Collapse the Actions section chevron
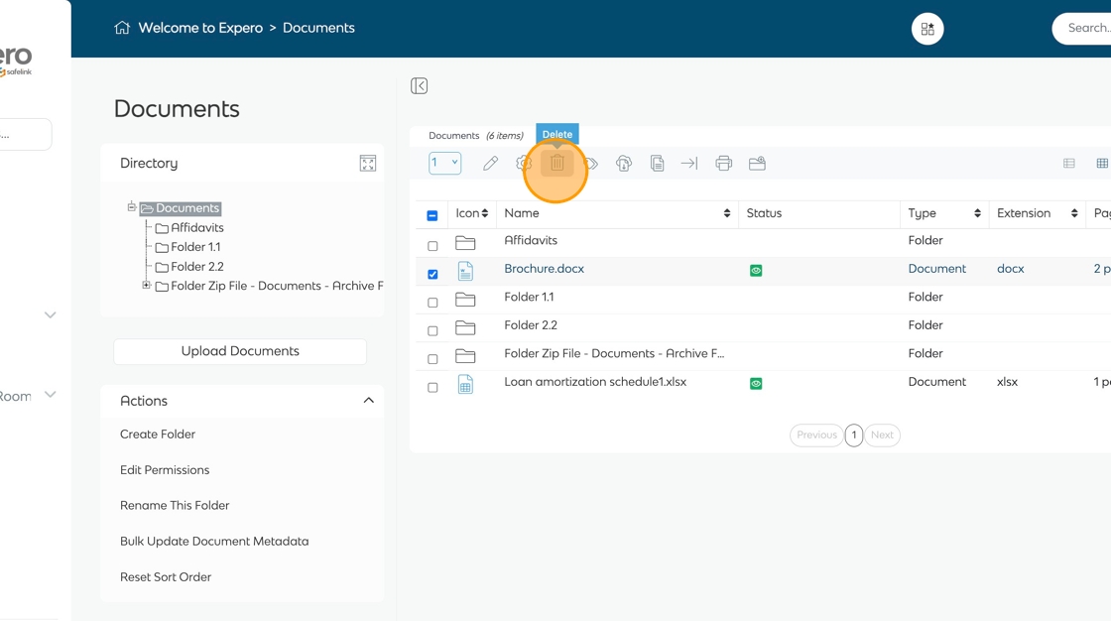 click(x=368, y=401)
